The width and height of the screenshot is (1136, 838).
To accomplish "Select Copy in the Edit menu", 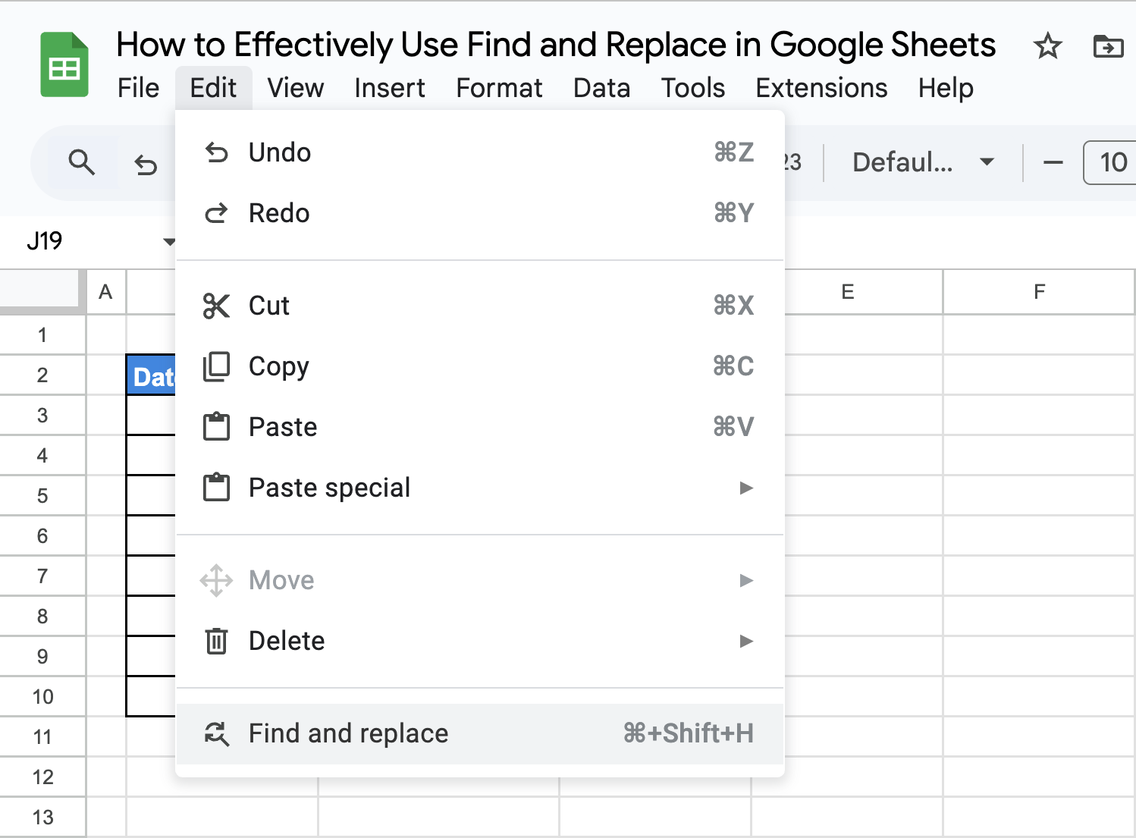I will pyautogui.click(x=480, y=366).
